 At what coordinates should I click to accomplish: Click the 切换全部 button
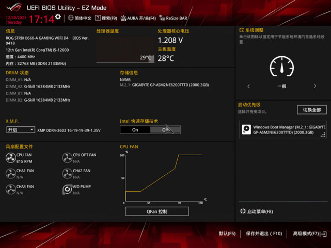click(312, 110)
